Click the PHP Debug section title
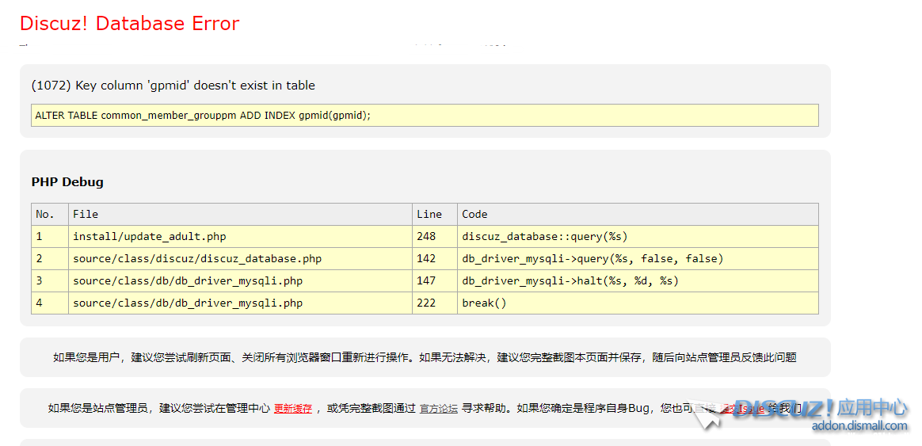 pyautogui.click(x=67, y=182)
